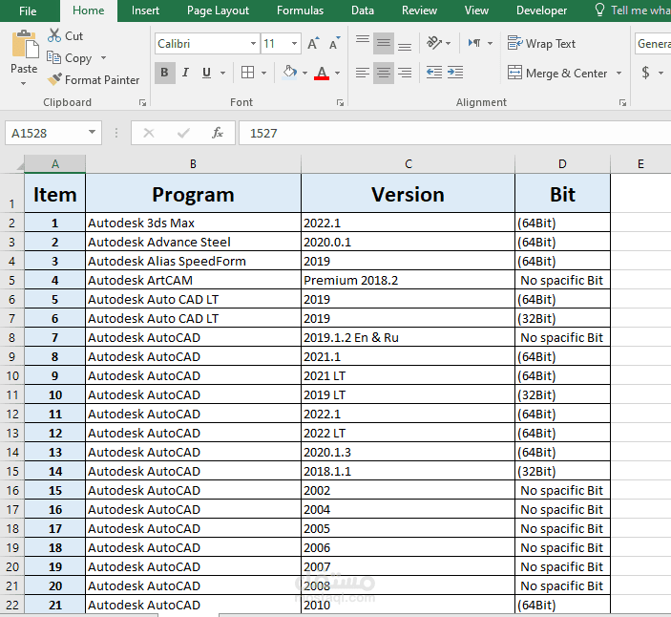This screenshot has width=671, height=617.
Task: Switch to the Developer tab
Action: (541, 11)
